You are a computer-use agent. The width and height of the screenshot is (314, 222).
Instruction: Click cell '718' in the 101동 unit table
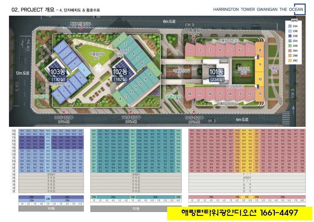pyautogui.click(x=302, y=171)
